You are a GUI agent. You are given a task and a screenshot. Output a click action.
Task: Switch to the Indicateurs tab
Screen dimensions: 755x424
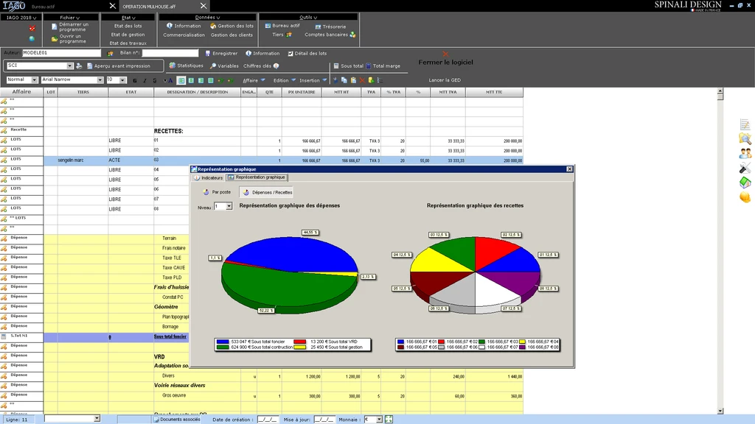pos(208,177)
